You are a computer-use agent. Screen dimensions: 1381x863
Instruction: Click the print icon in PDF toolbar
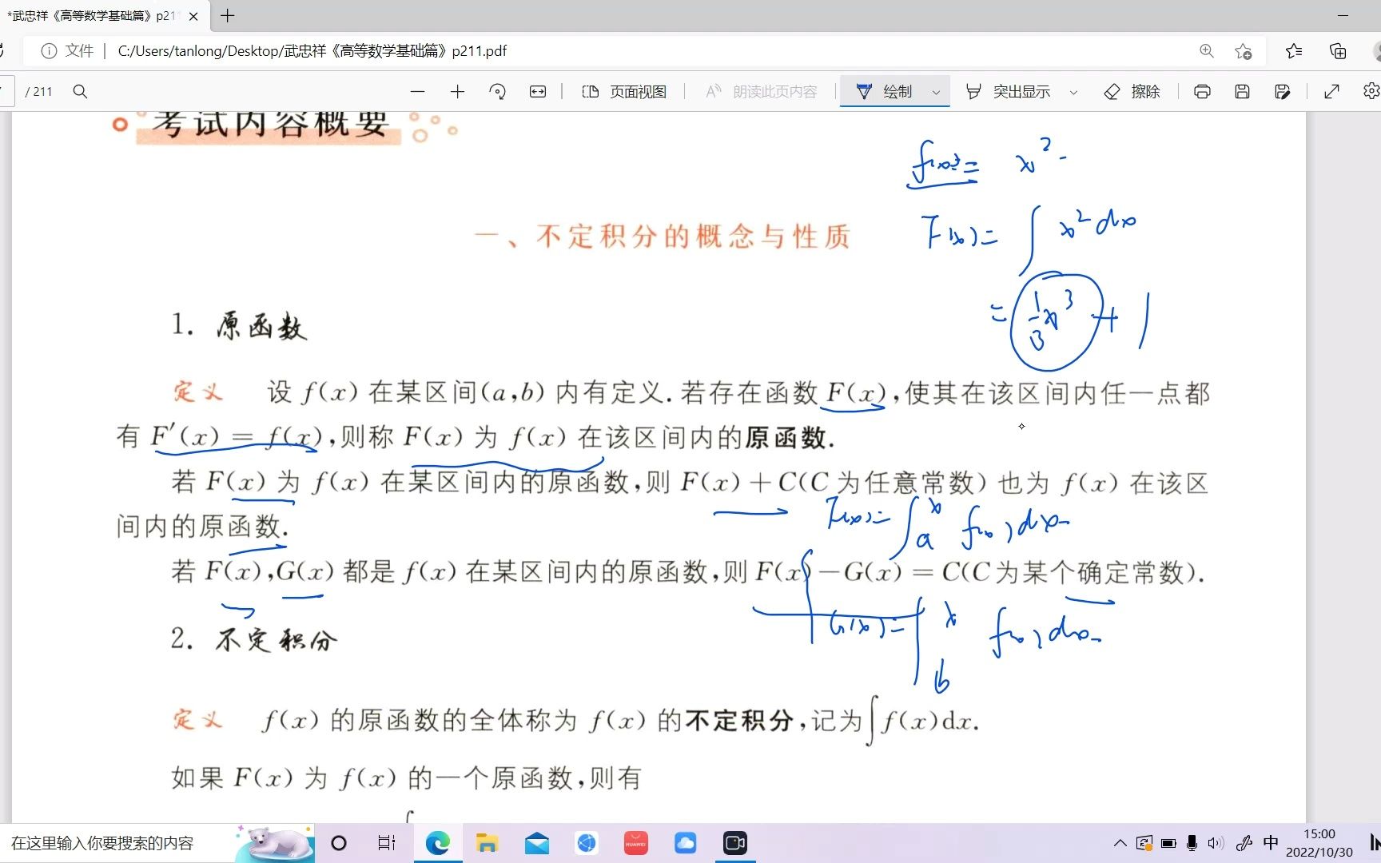pyautogui.click(x=1202, y=91)
